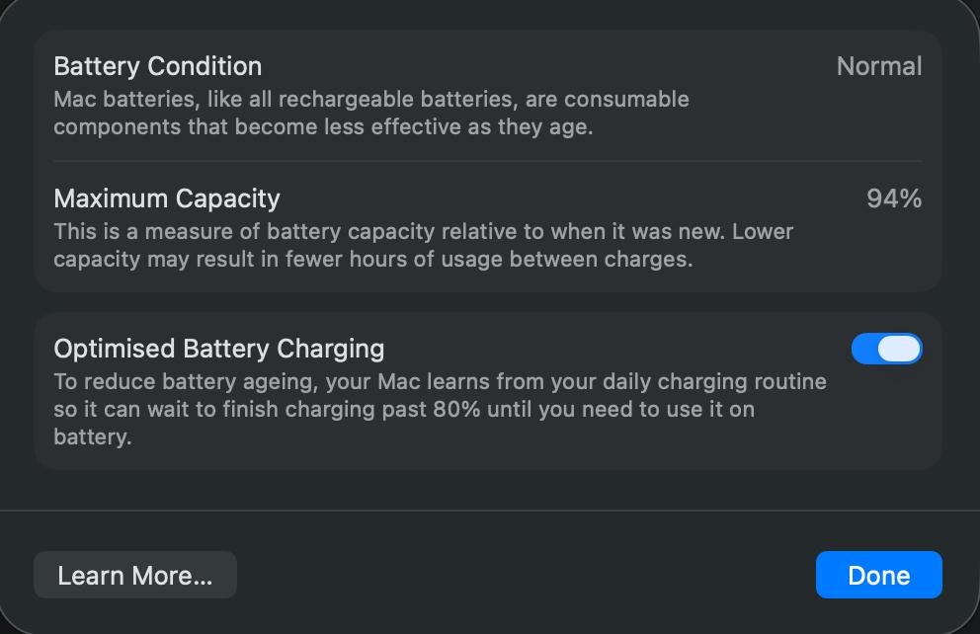Click the divider line under Battery Condition

click(x=487, y=161)
